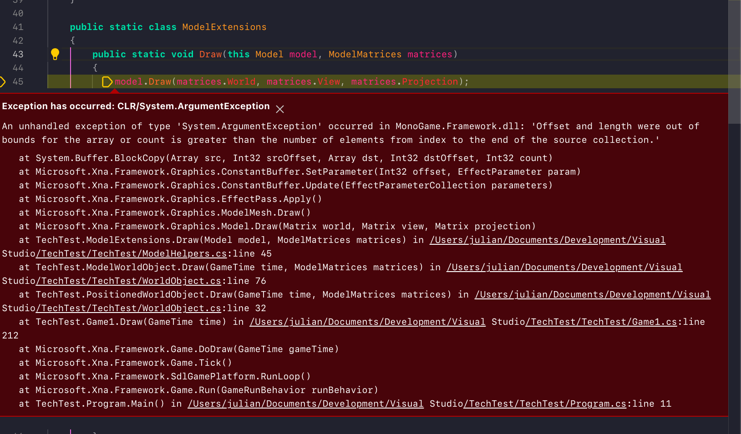Open ModelHelpers.cs line 45 link

click(132, 253)
